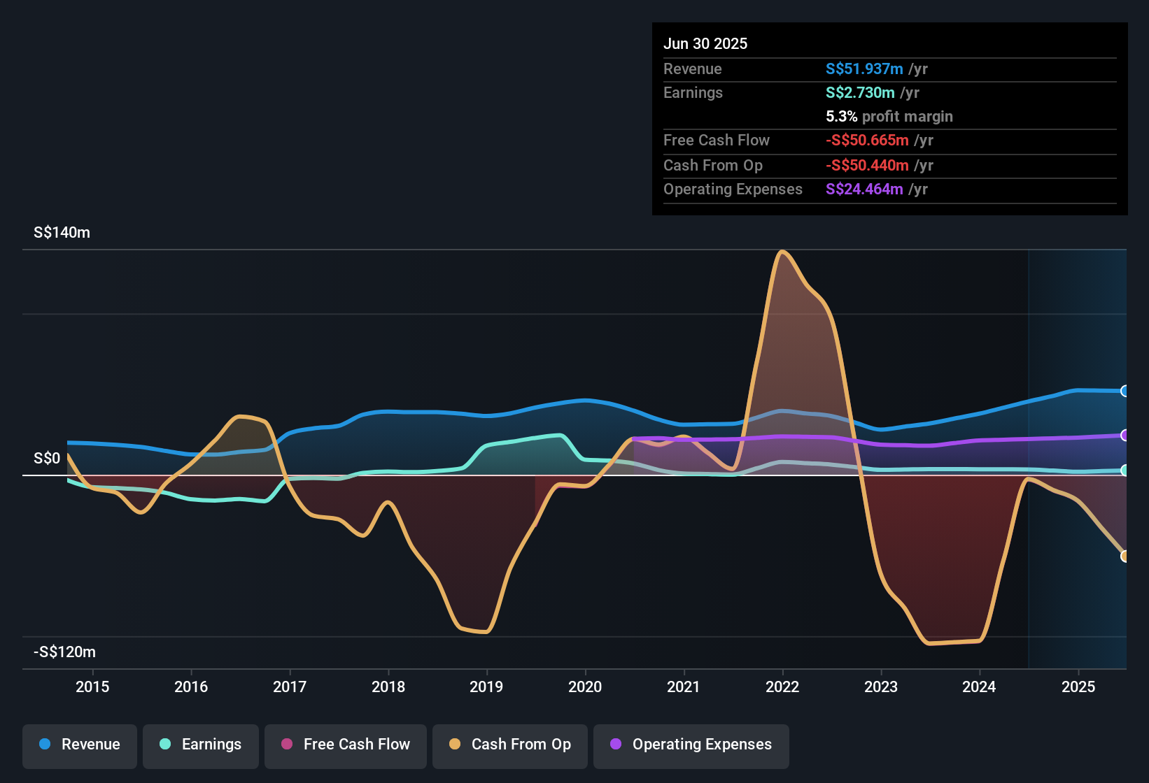Click the orange Cash From Op dot

click(x=455, y=745)
